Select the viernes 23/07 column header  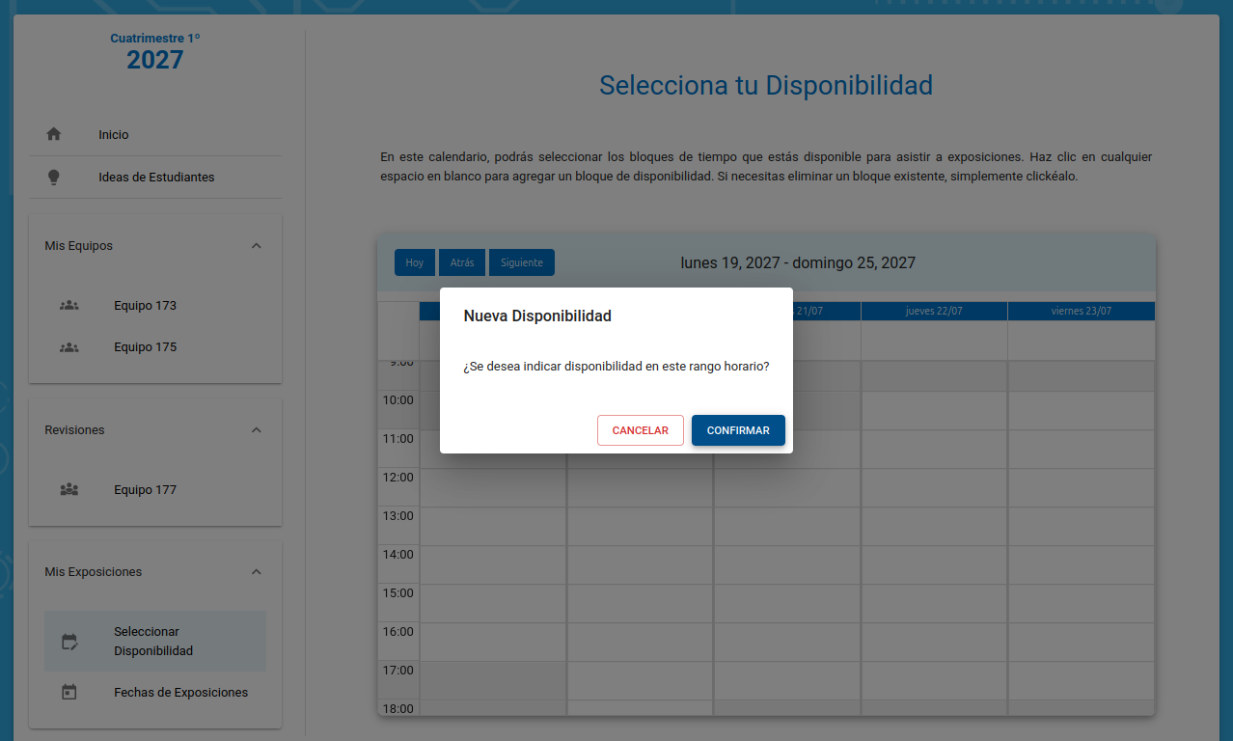coord(1081,311)
